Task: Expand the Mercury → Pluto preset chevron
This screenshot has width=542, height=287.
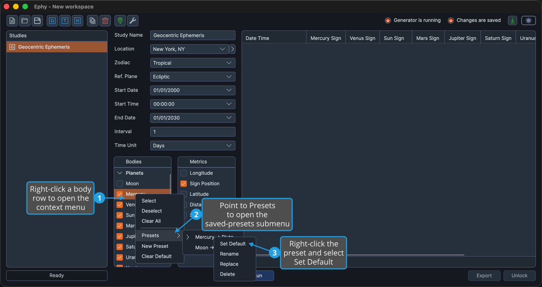Action: point(188,237)
